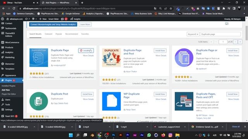Open WooCommerce sidebar menu

pyautogui.click(x=12, y=42)
